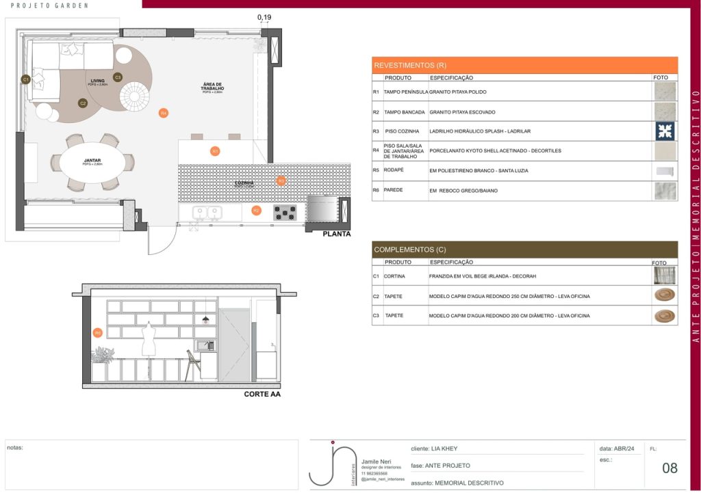The height and width of the screenshot is (495, 701).
Task: Click the JN interiores logo
Action: click(x=333, y=464)
